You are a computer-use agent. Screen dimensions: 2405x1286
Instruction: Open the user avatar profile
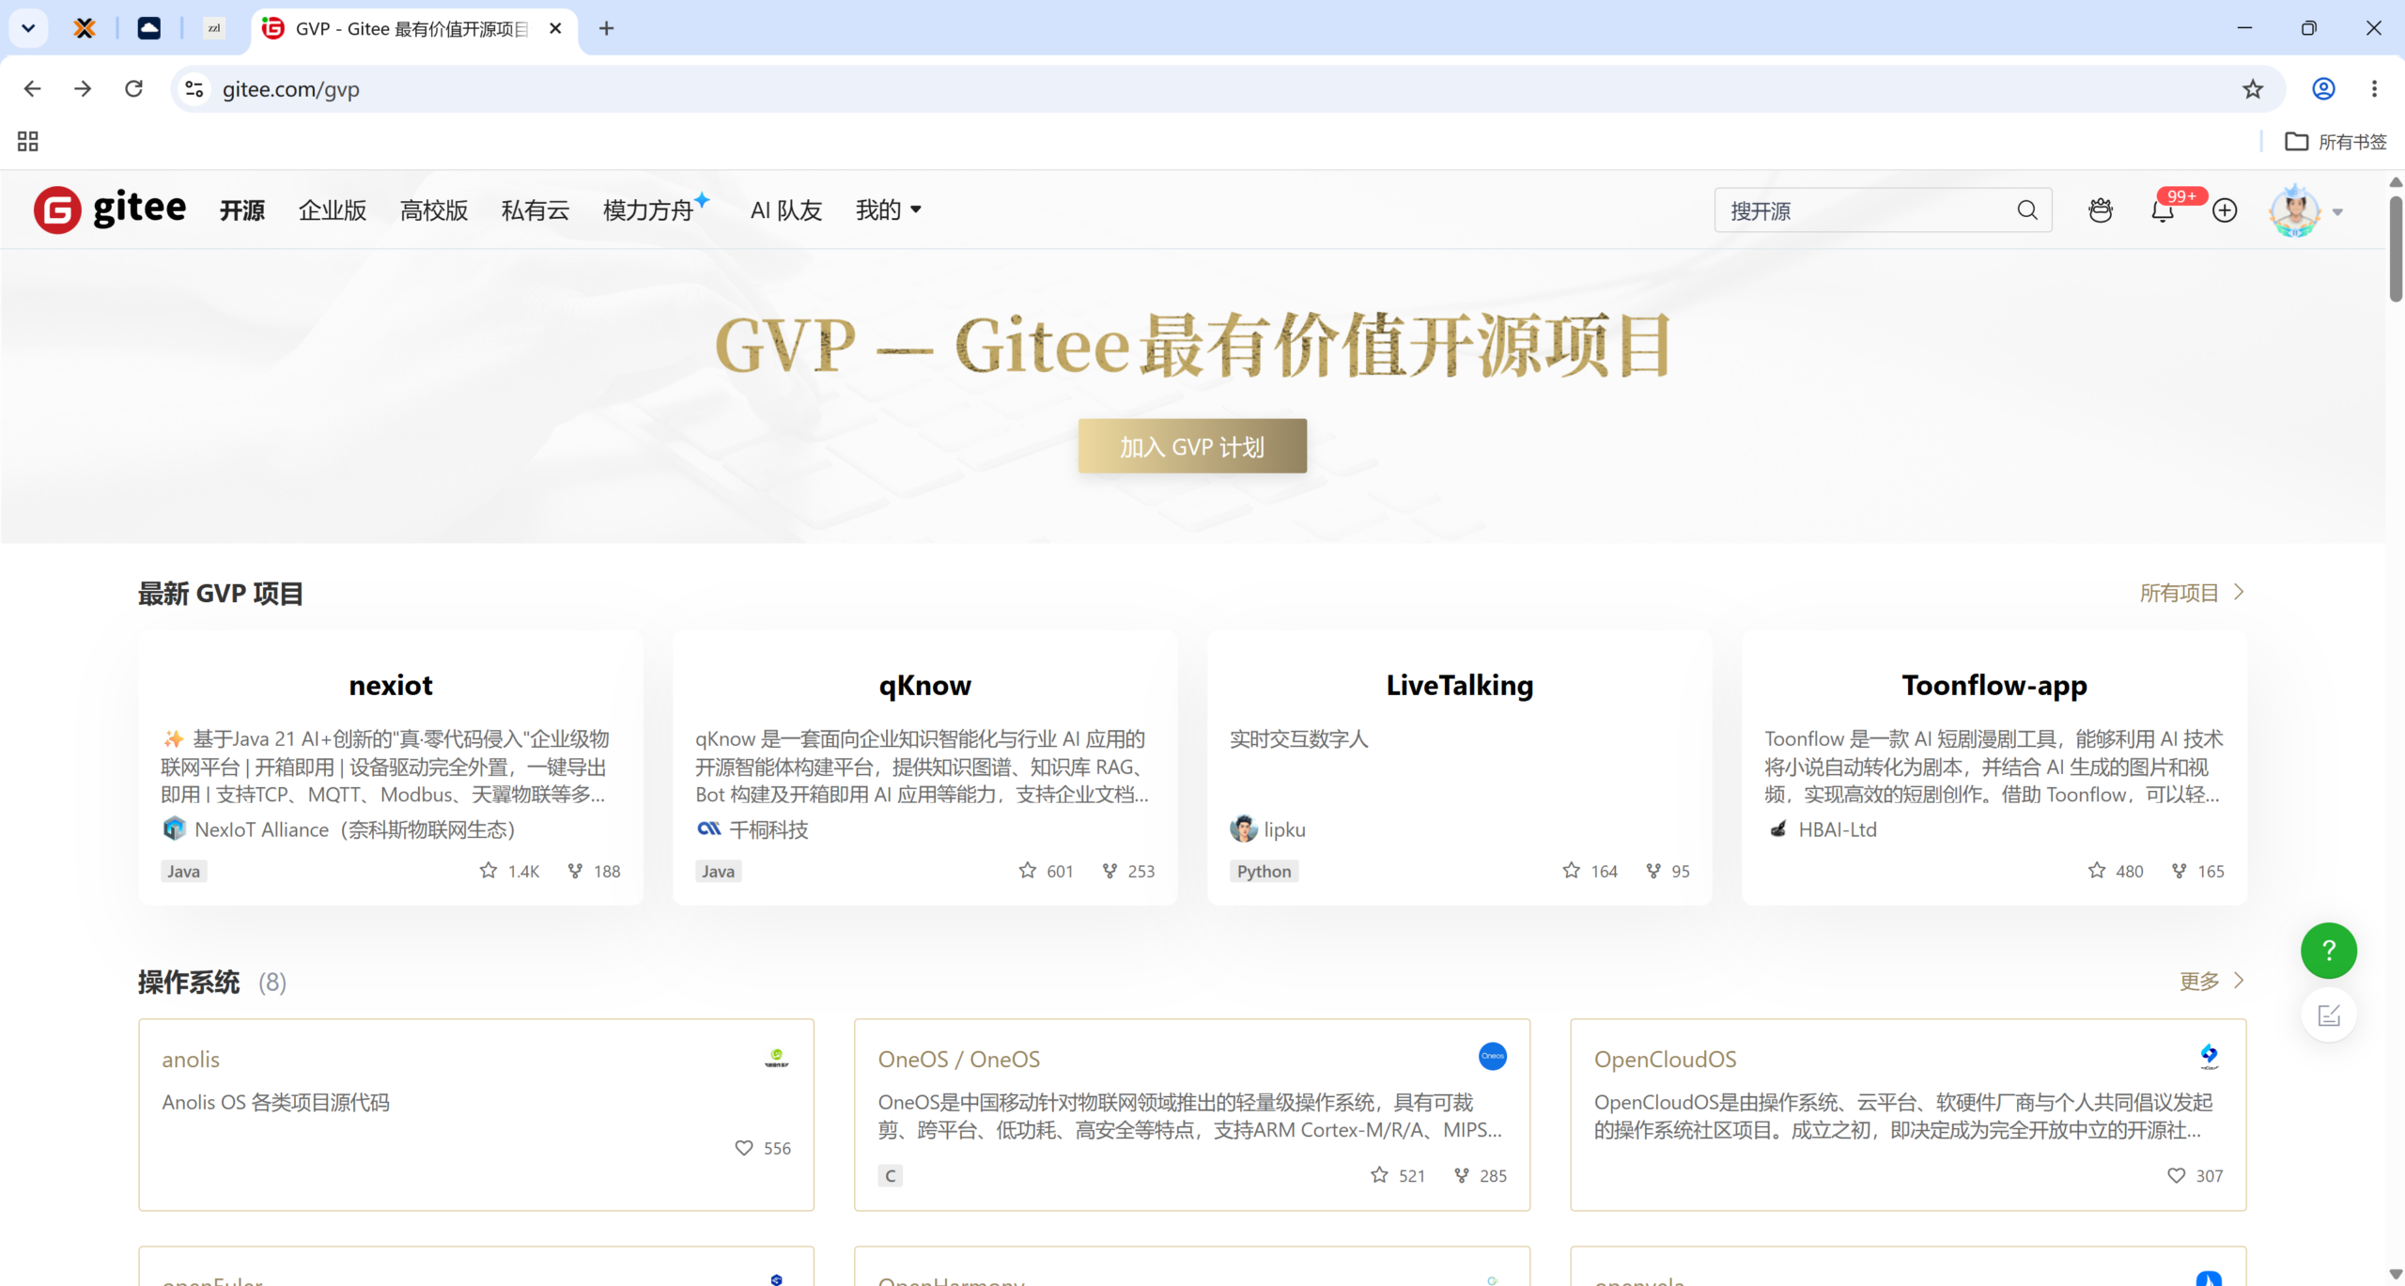2295,210
